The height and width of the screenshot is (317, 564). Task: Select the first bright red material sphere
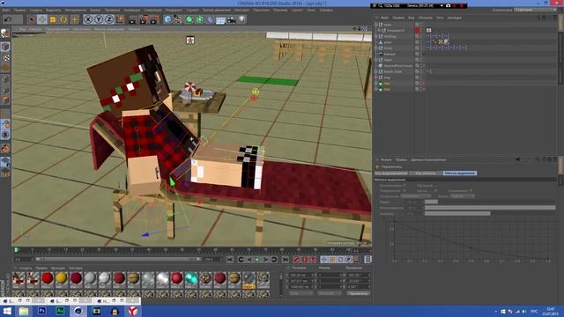coord(47,278)
